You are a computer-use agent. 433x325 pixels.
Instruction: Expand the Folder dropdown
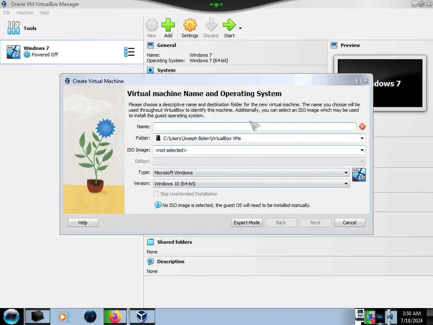tap(362, 138)
